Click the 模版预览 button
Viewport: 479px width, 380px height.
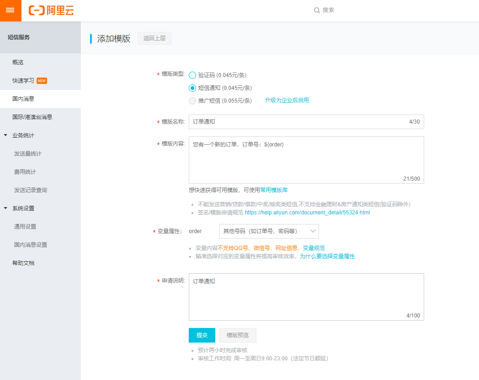tap(237, 335)
